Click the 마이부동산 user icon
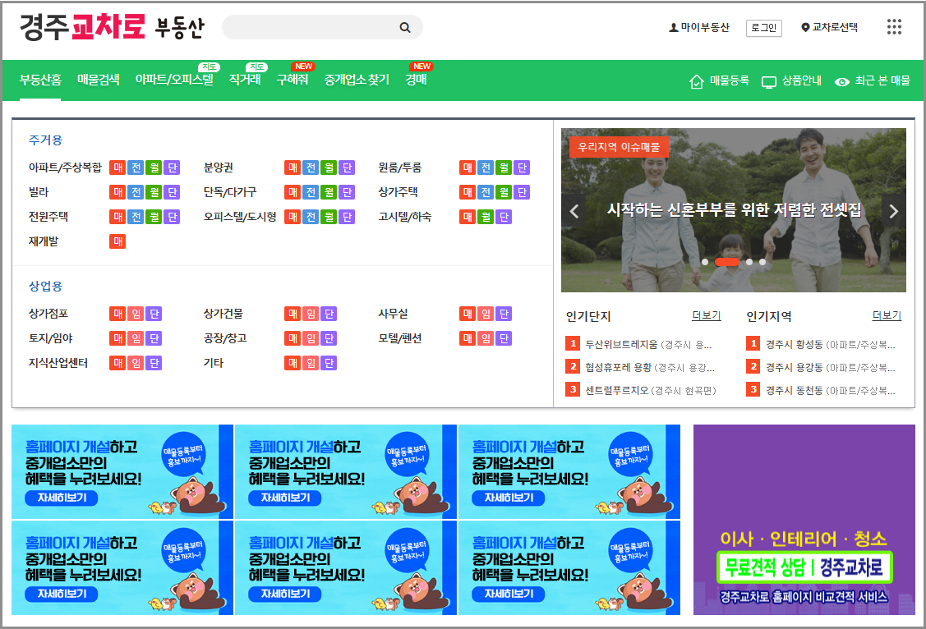 (x=673, y=27)
